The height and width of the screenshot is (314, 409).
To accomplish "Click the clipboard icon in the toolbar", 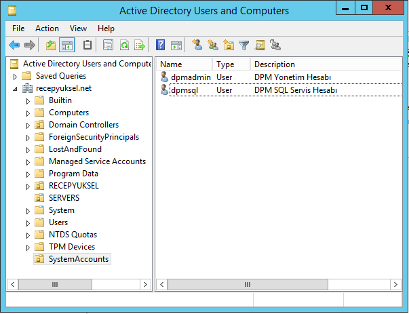I will [87, 45].
